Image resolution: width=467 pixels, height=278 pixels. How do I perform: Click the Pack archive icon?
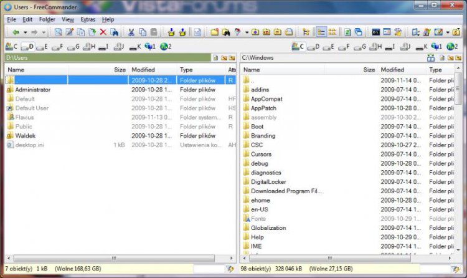point(171,32)
